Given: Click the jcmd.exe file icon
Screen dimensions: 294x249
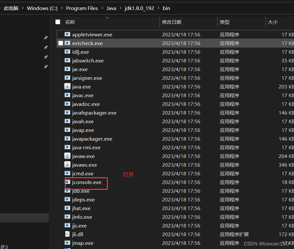Looking at the screenshot, I should click(67, 173).
